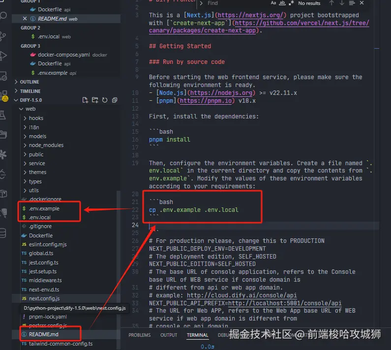Viewport: 391px width, 350px height.
Task: Expand the TIMELINE section
Action: point(30,91)
